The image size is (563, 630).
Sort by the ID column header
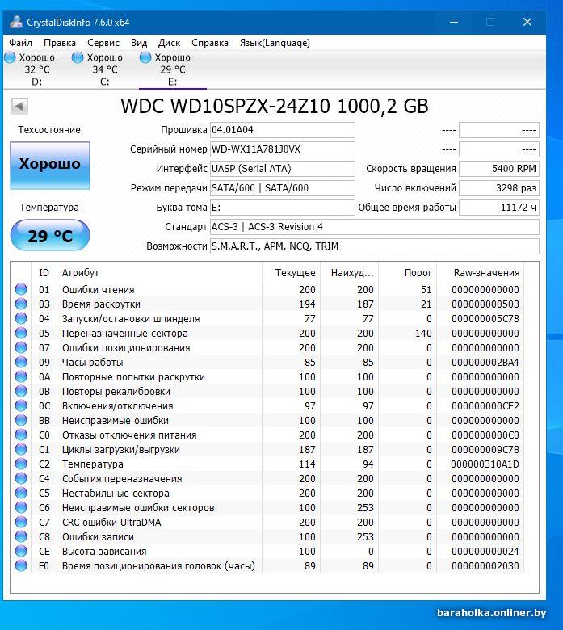tap(44, 273)
